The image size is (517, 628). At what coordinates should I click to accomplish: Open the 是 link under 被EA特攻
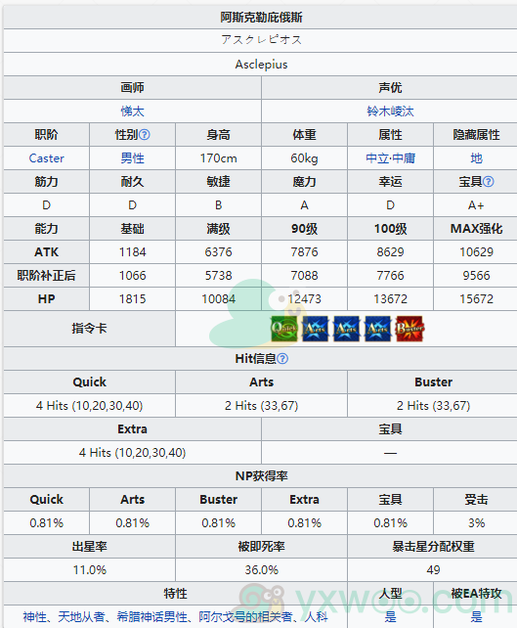476,617
